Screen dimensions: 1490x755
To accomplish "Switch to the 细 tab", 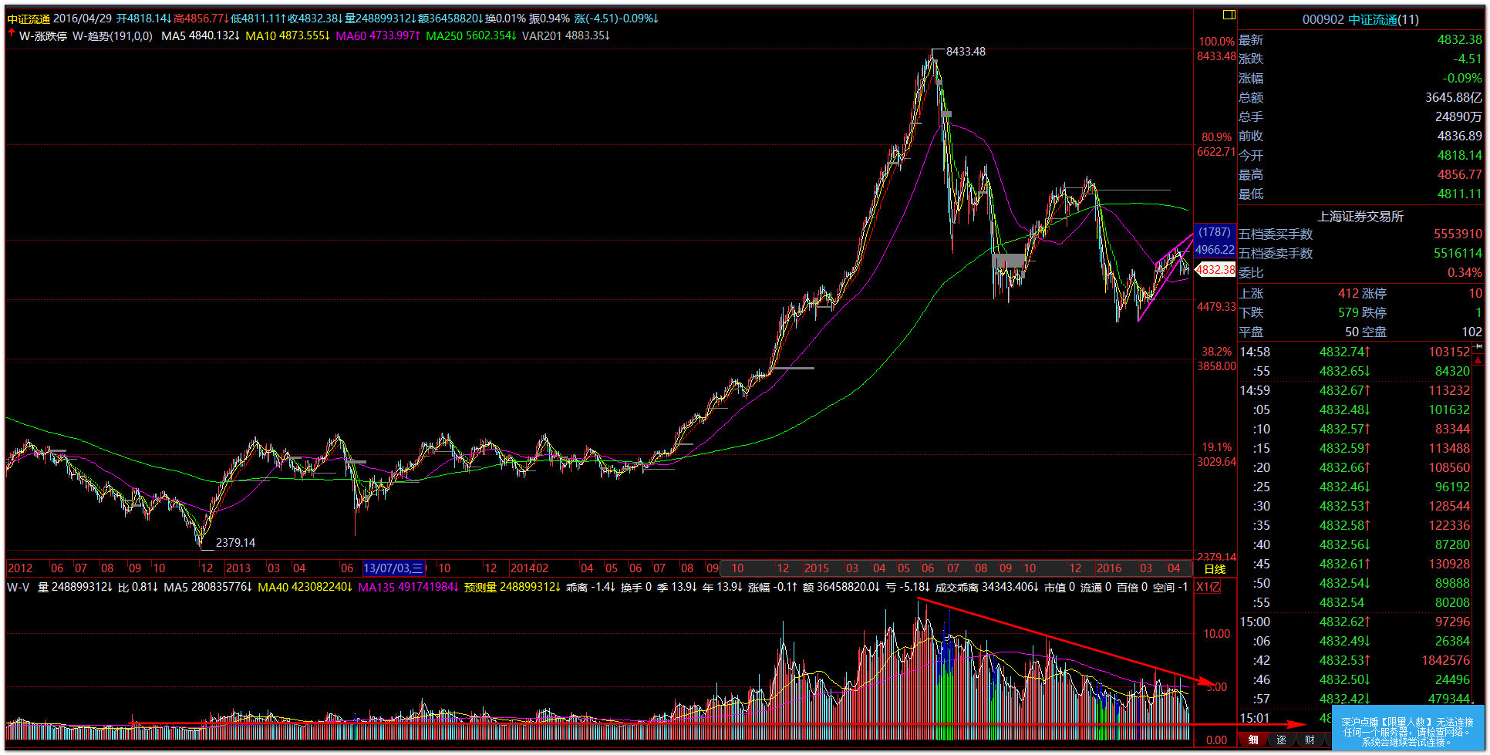I will click(x=1253, y=740).
